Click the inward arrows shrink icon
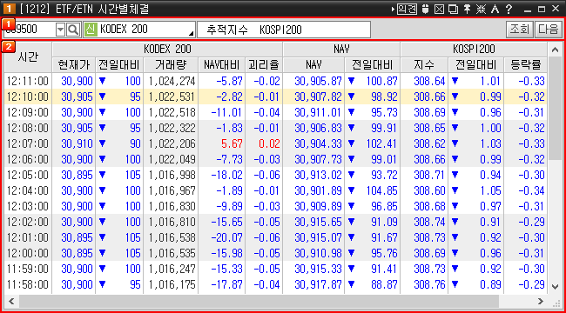The image size is (566, 313). point(481,9)
